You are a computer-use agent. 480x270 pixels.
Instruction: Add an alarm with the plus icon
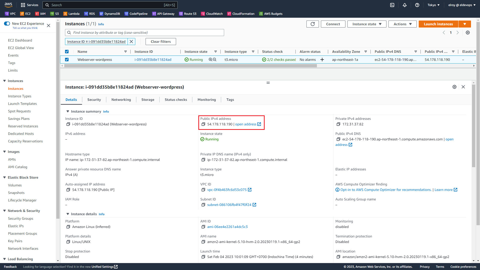322,60
